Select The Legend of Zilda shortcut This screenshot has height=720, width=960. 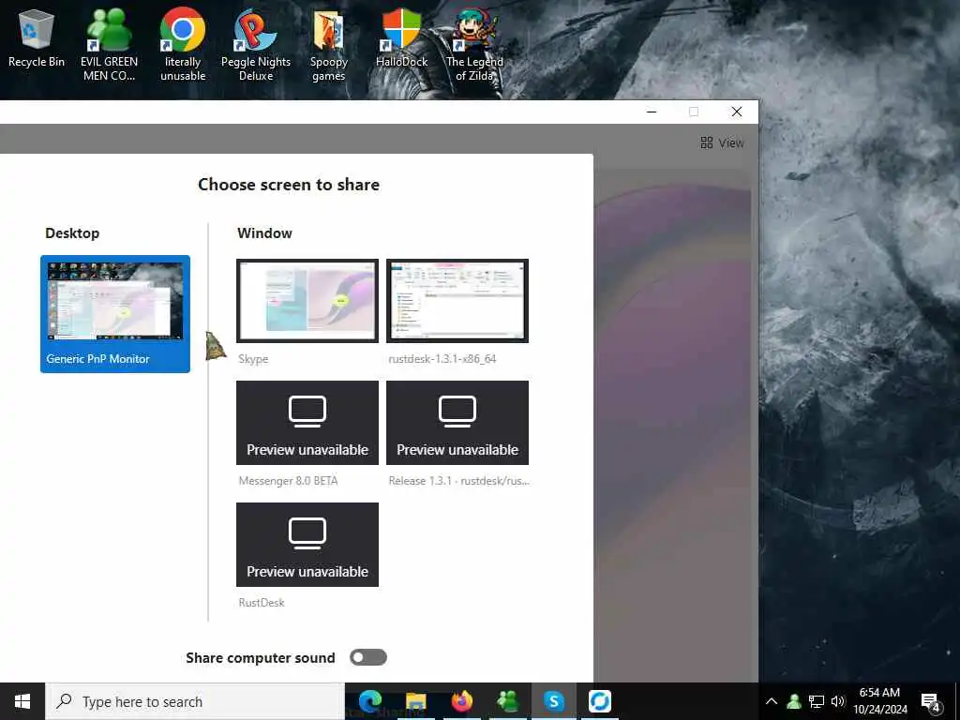coord(474,44)
